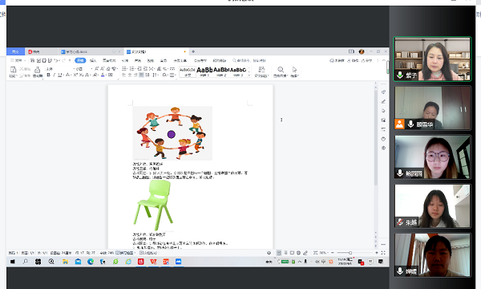This screenshot has width=481, height=289.
Task: Apply the Heading 2 style
Action: [221, 71]
